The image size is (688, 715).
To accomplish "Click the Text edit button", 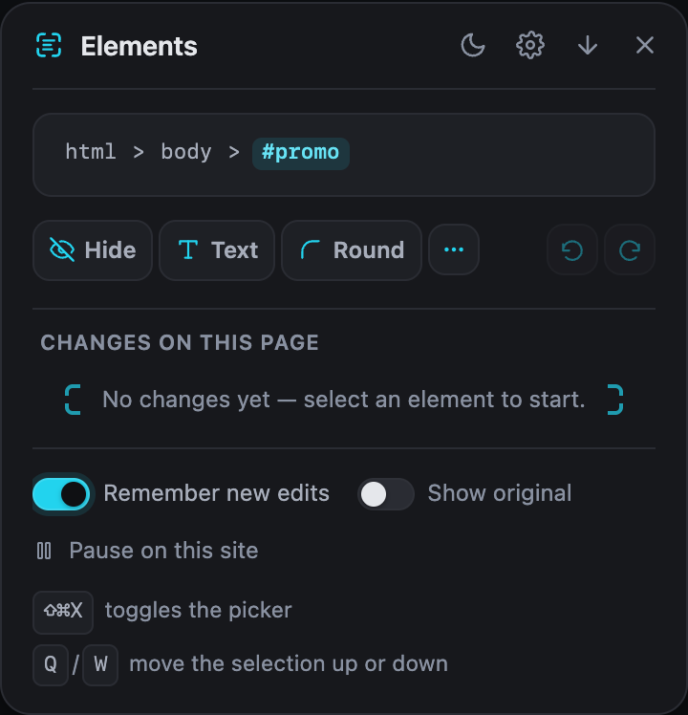I will [217, 249].
